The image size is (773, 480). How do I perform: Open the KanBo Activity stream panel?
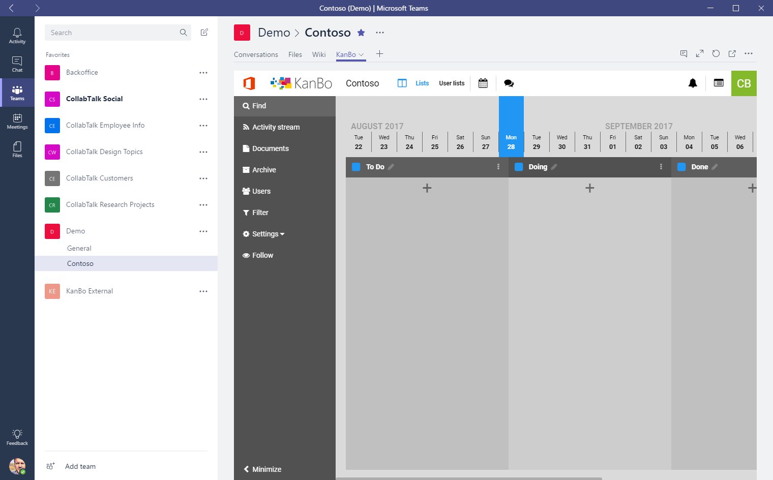tap(276, 127)
